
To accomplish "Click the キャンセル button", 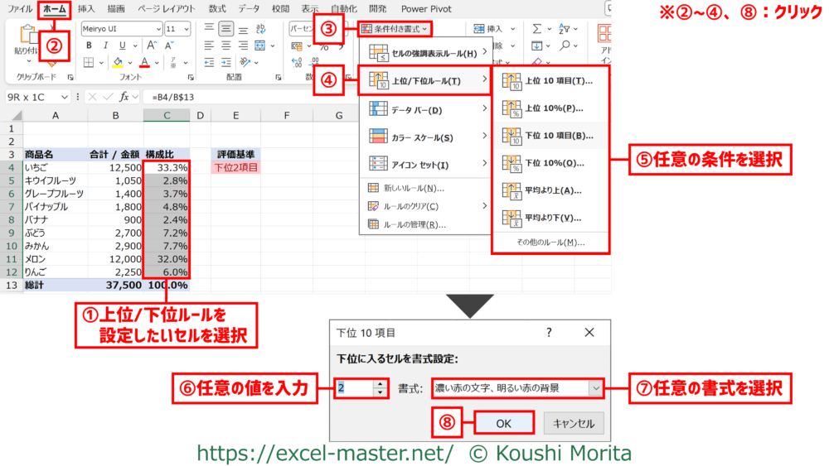I will click(574, 423).
